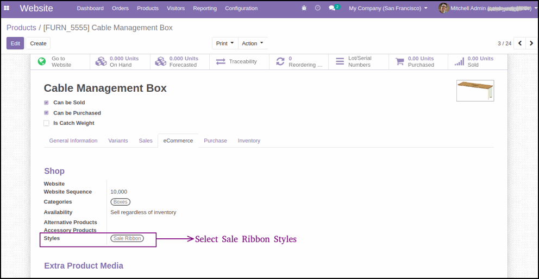Open the Products menu

(148, 8)
